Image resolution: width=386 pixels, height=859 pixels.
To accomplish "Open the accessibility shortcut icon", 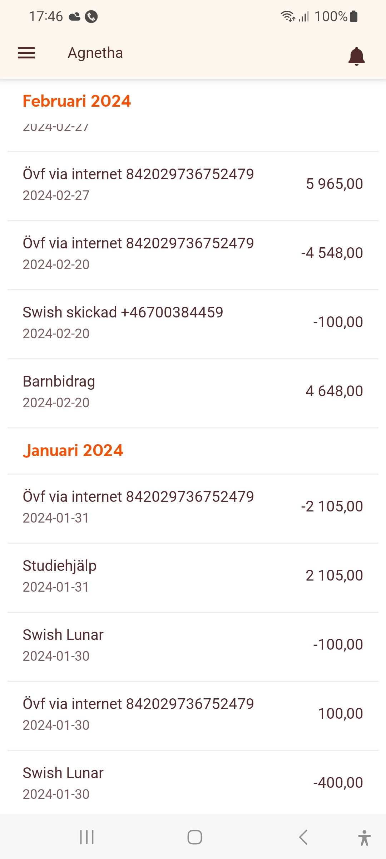I will point(364,838).
